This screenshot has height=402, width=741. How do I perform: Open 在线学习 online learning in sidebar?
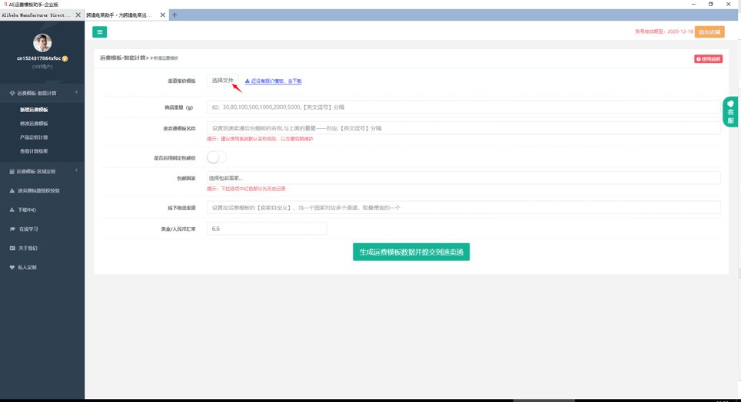28,229
